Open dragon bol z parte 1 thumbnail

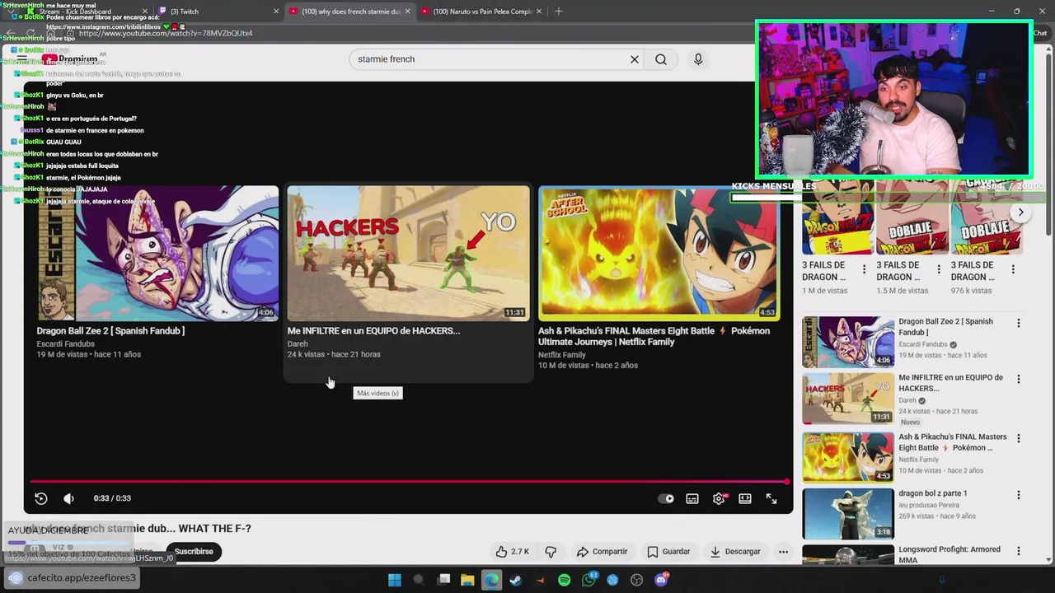click(x=848, y=513)
